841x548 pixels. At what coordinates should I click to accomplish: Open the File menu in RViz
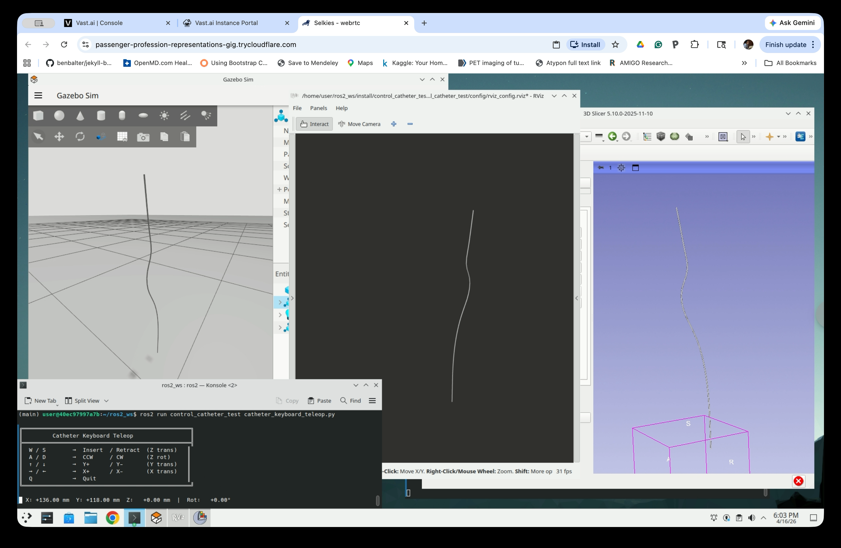point(297,108)
